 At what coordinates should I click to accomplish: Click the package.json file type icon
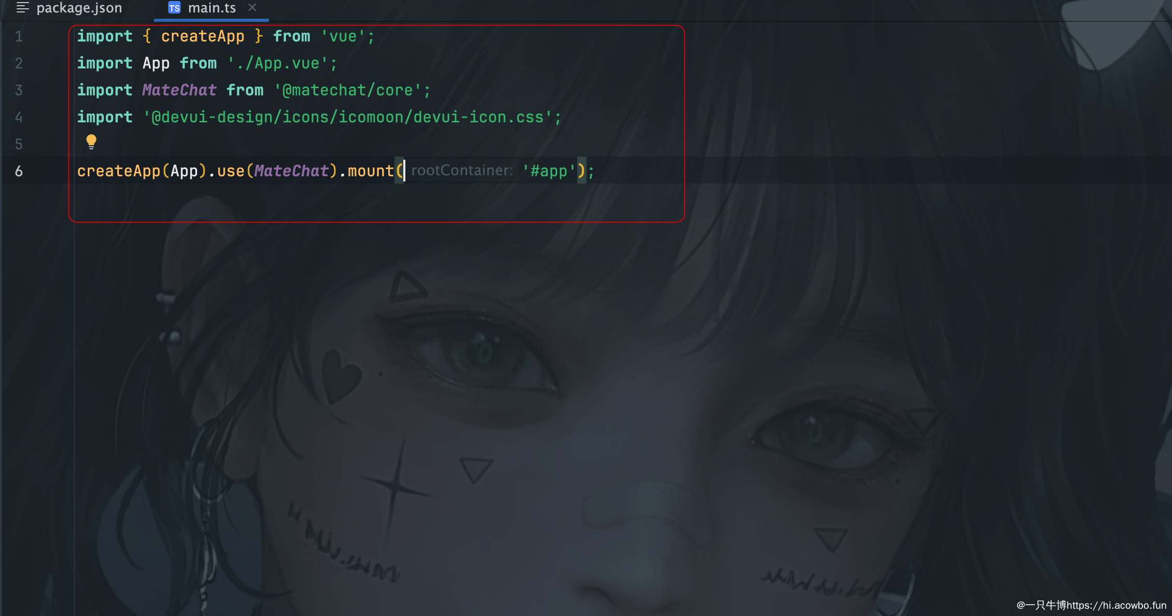(x=22, y=7)
